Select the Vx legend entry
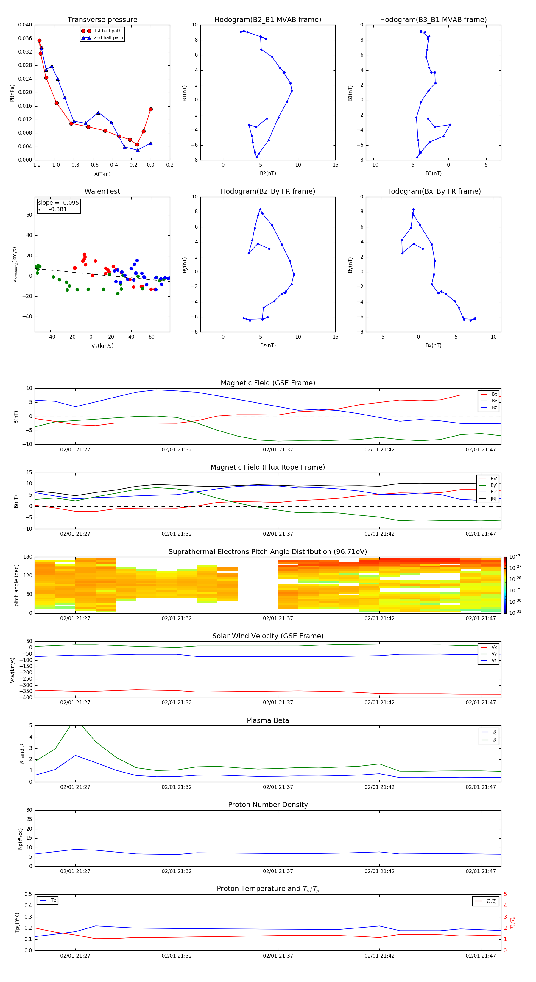The height and width of the screenshot is (982, 536). pyautogui.click(x=489, y=647)
